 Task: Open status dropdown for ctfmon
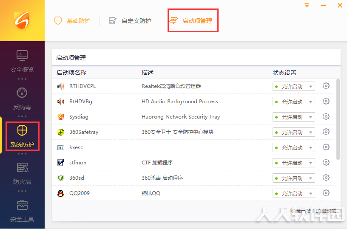coord(294,163)
